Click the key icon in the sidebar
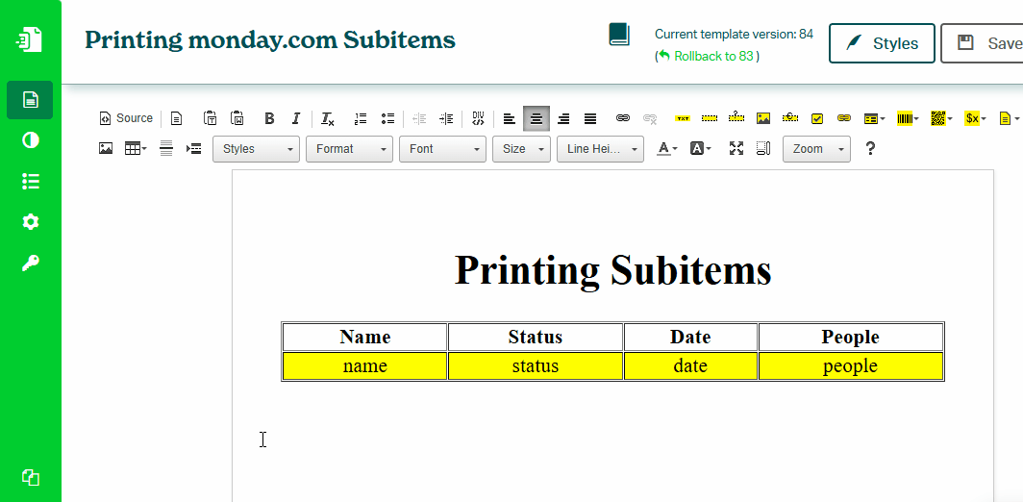Image resolution: width=1023 pixels, height=502 pixels. click(x=31, y=264)
